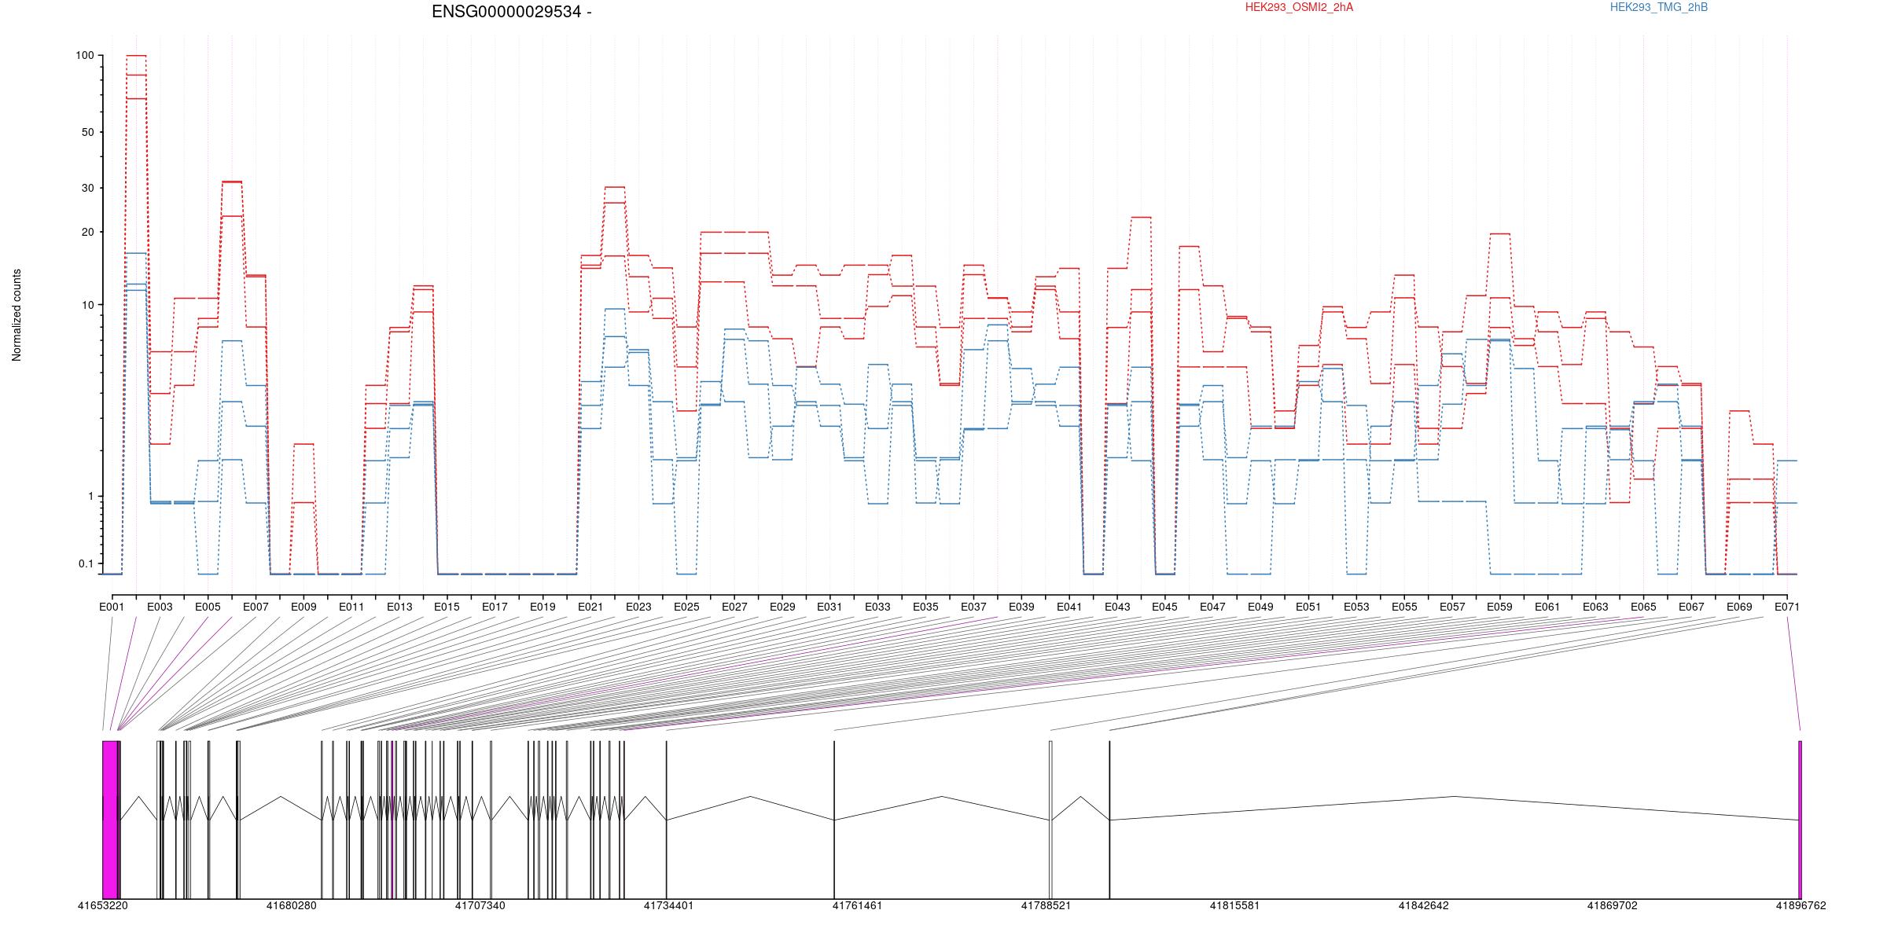
Task: Click exon label E033
Action: (877, 607)
